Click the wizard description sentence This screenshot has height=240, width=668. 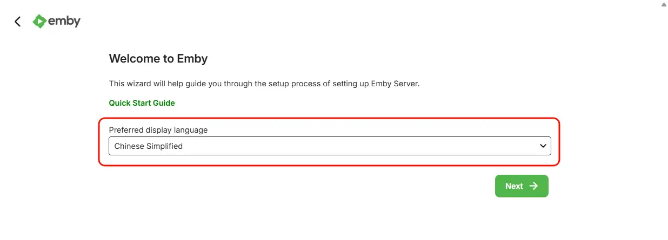click(x=264, y=84)
